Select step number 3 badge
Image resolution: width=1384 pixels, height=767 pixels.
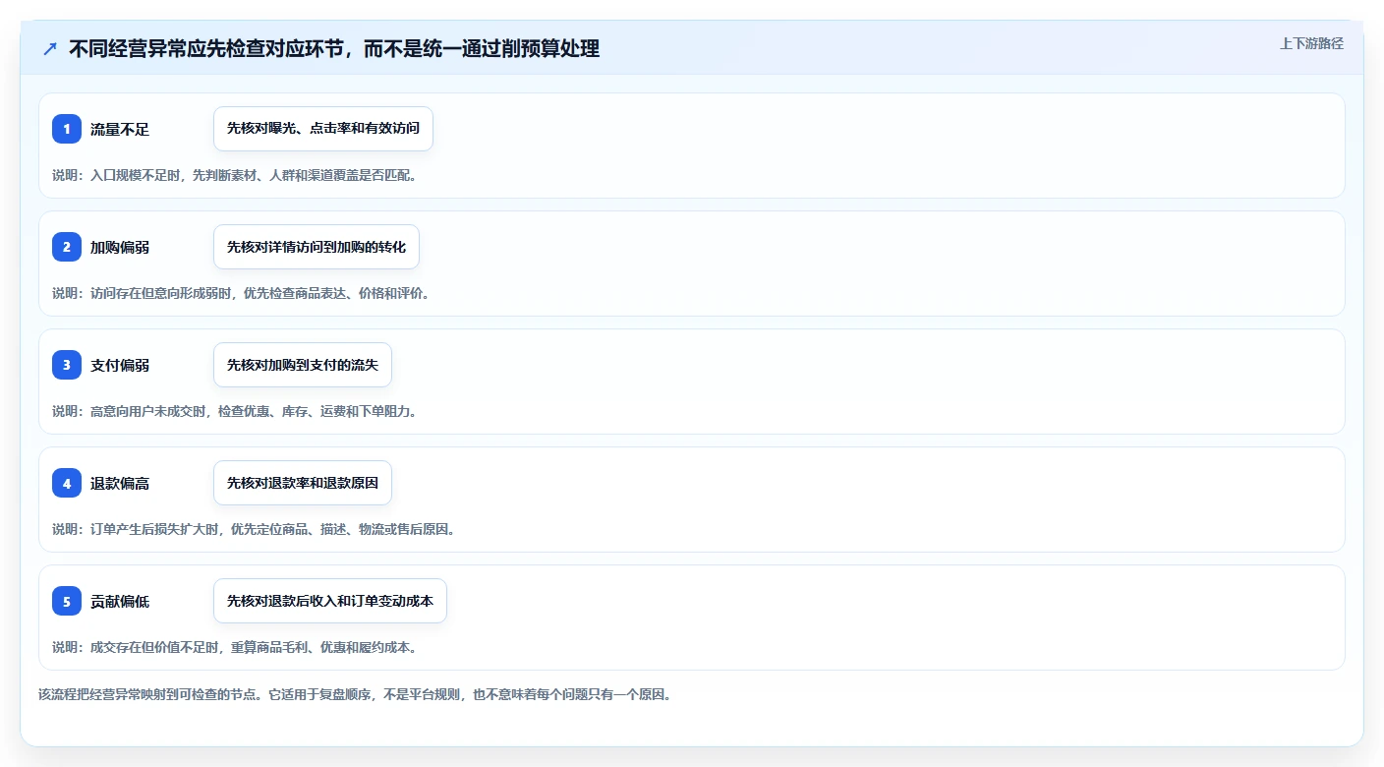(x=67, y=365)
